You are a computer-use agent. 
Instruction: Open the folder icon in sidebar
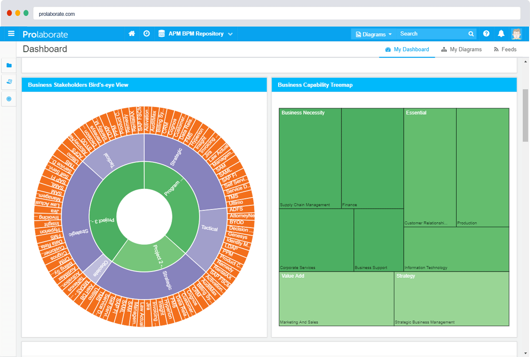tap(9, 65)
